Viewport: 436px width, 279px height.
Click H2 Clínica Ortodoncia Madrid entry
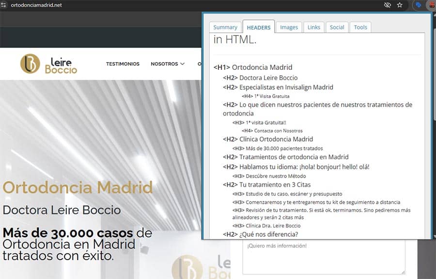[x=268, y=139]
